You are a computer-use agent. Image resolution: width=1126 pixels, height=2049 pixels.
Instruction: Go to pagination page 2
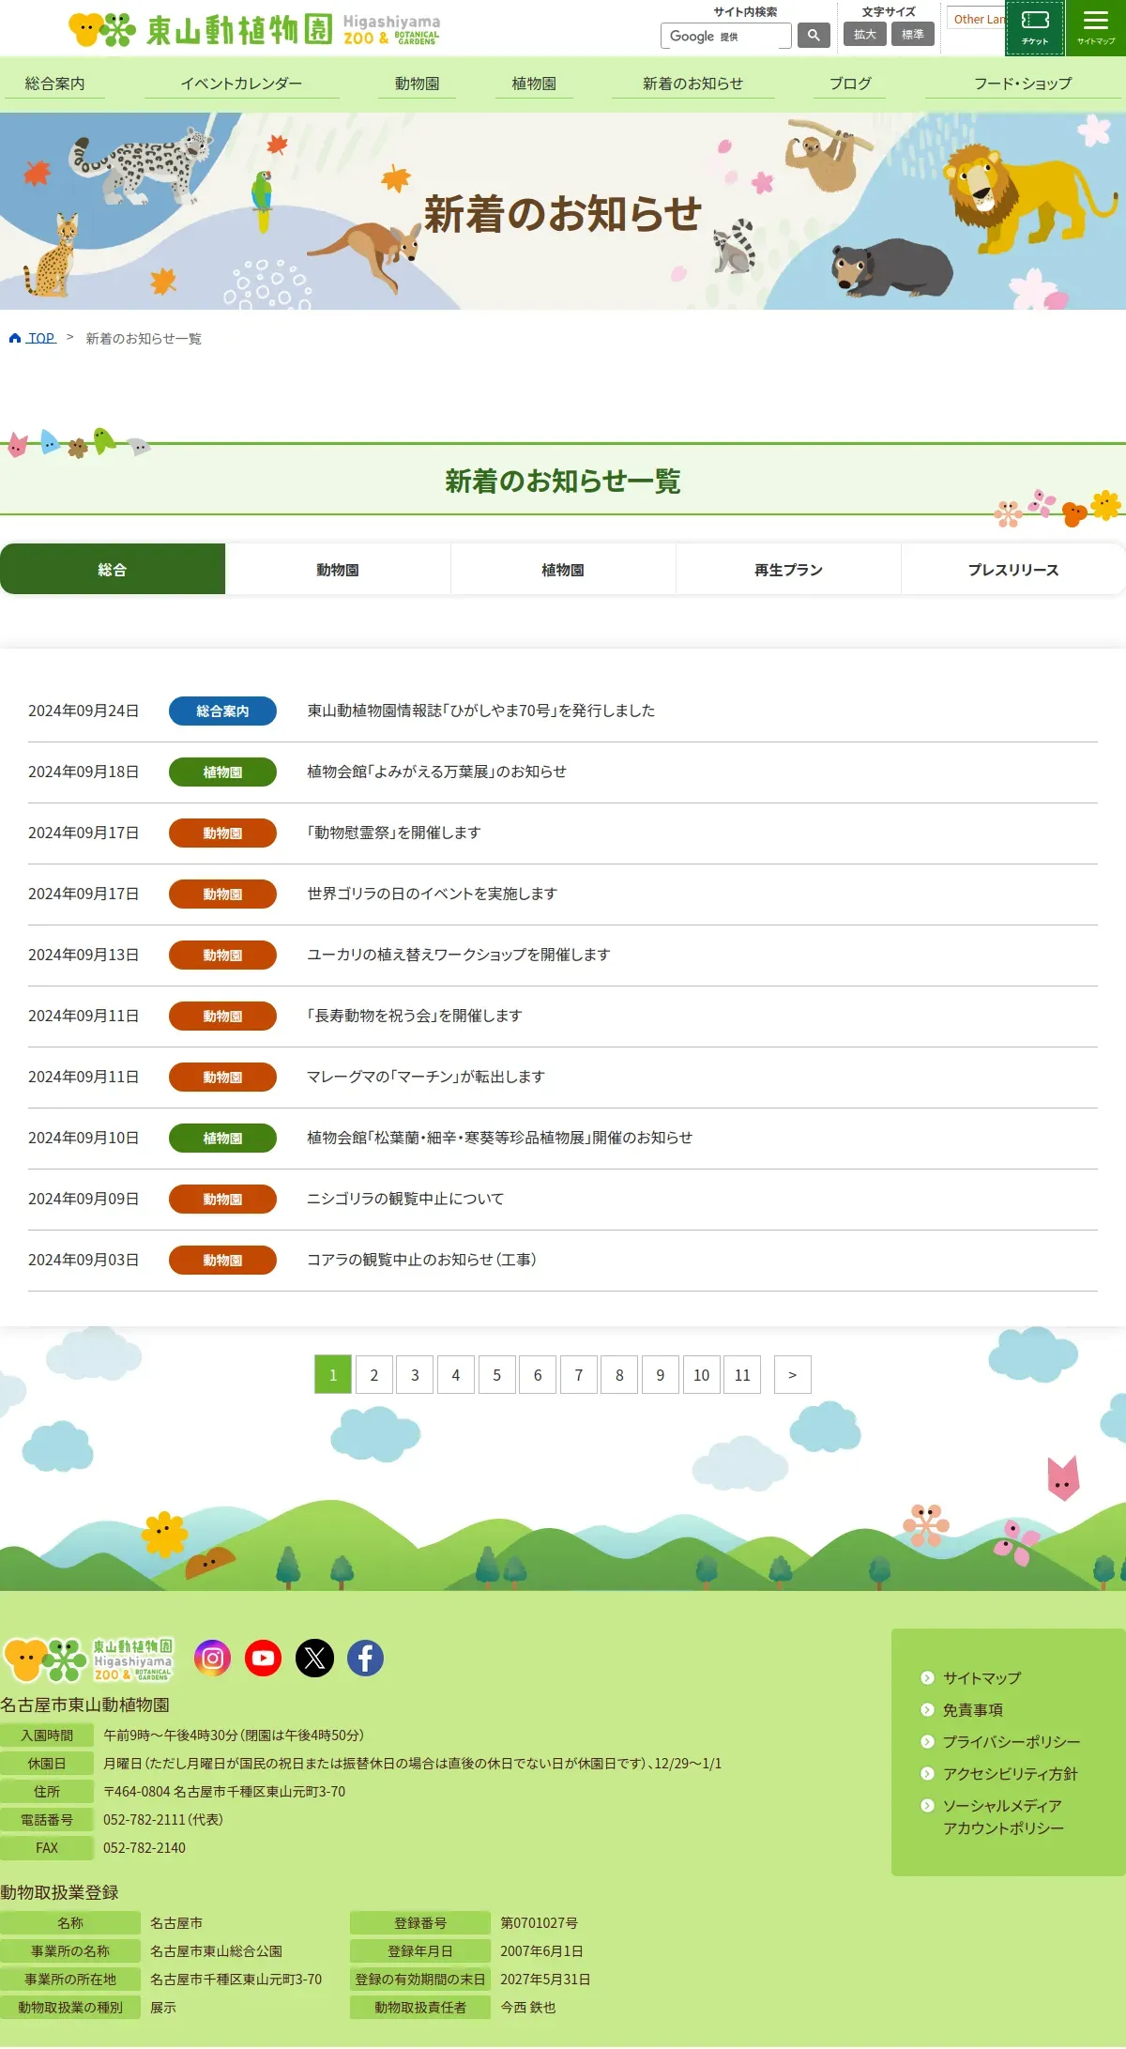point(373,1374)
